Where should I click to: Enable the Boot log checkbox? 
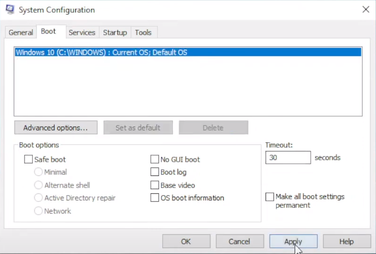click(155, 172)
